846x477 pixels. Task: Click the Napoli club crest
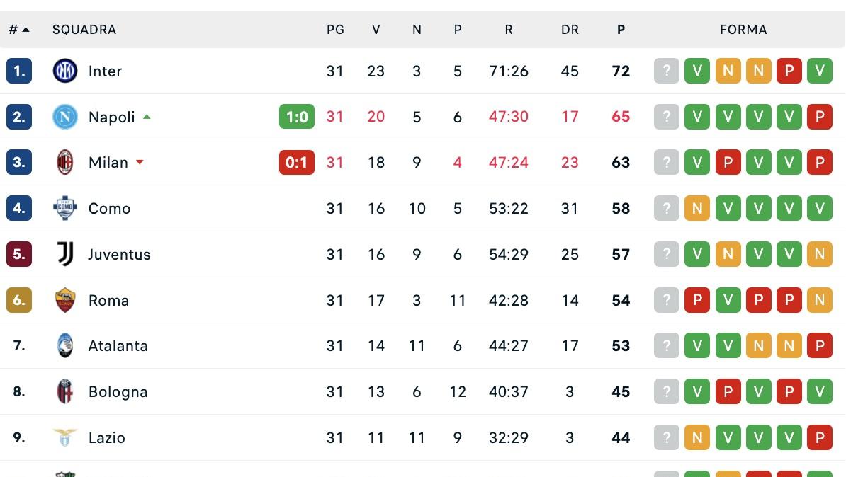(x=64, y=117)
